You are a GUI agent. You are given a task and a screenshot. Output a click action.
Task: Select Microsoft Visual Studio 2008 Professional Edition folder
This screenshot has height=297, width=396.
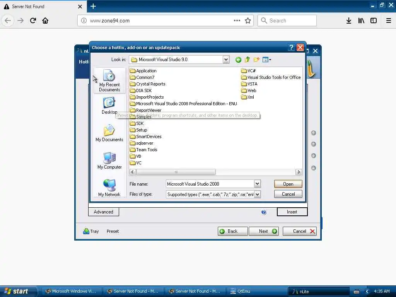[183, 104]
